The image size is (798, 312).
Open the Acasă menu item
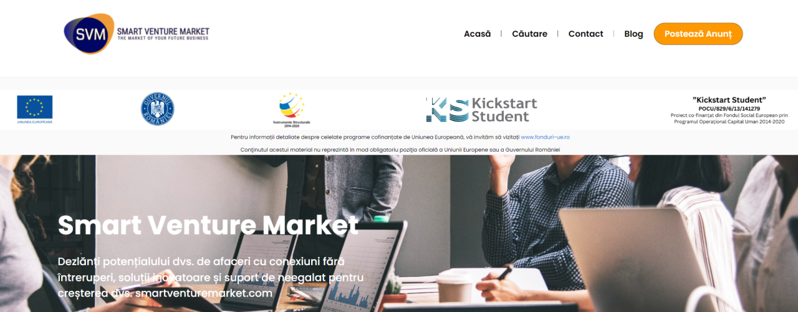[478, 34]
